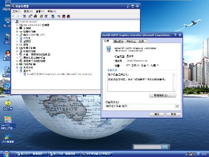
Task: Toggle the show/hide console tree toolbar icon
Action: (24, 16)
